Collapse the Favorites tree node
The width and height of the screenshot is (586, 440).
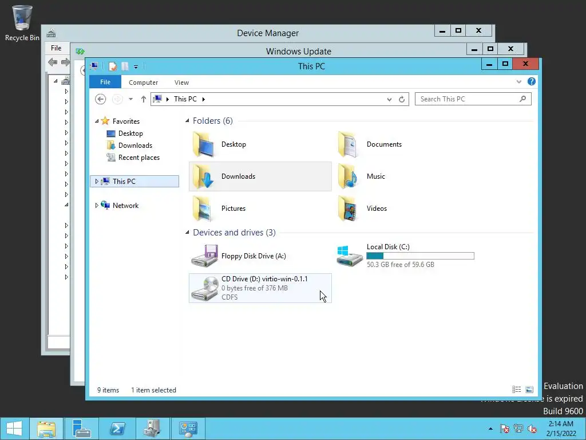click(x=97, y=121)
